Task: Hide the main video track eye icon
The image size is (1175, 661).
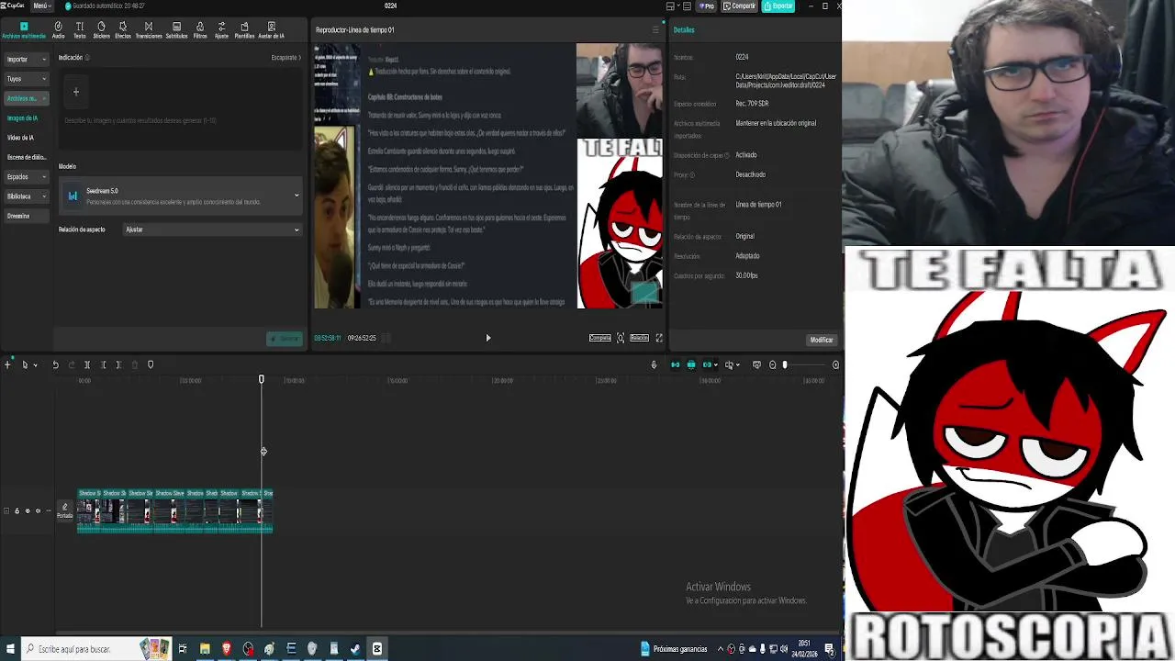Action: (28, 511)
